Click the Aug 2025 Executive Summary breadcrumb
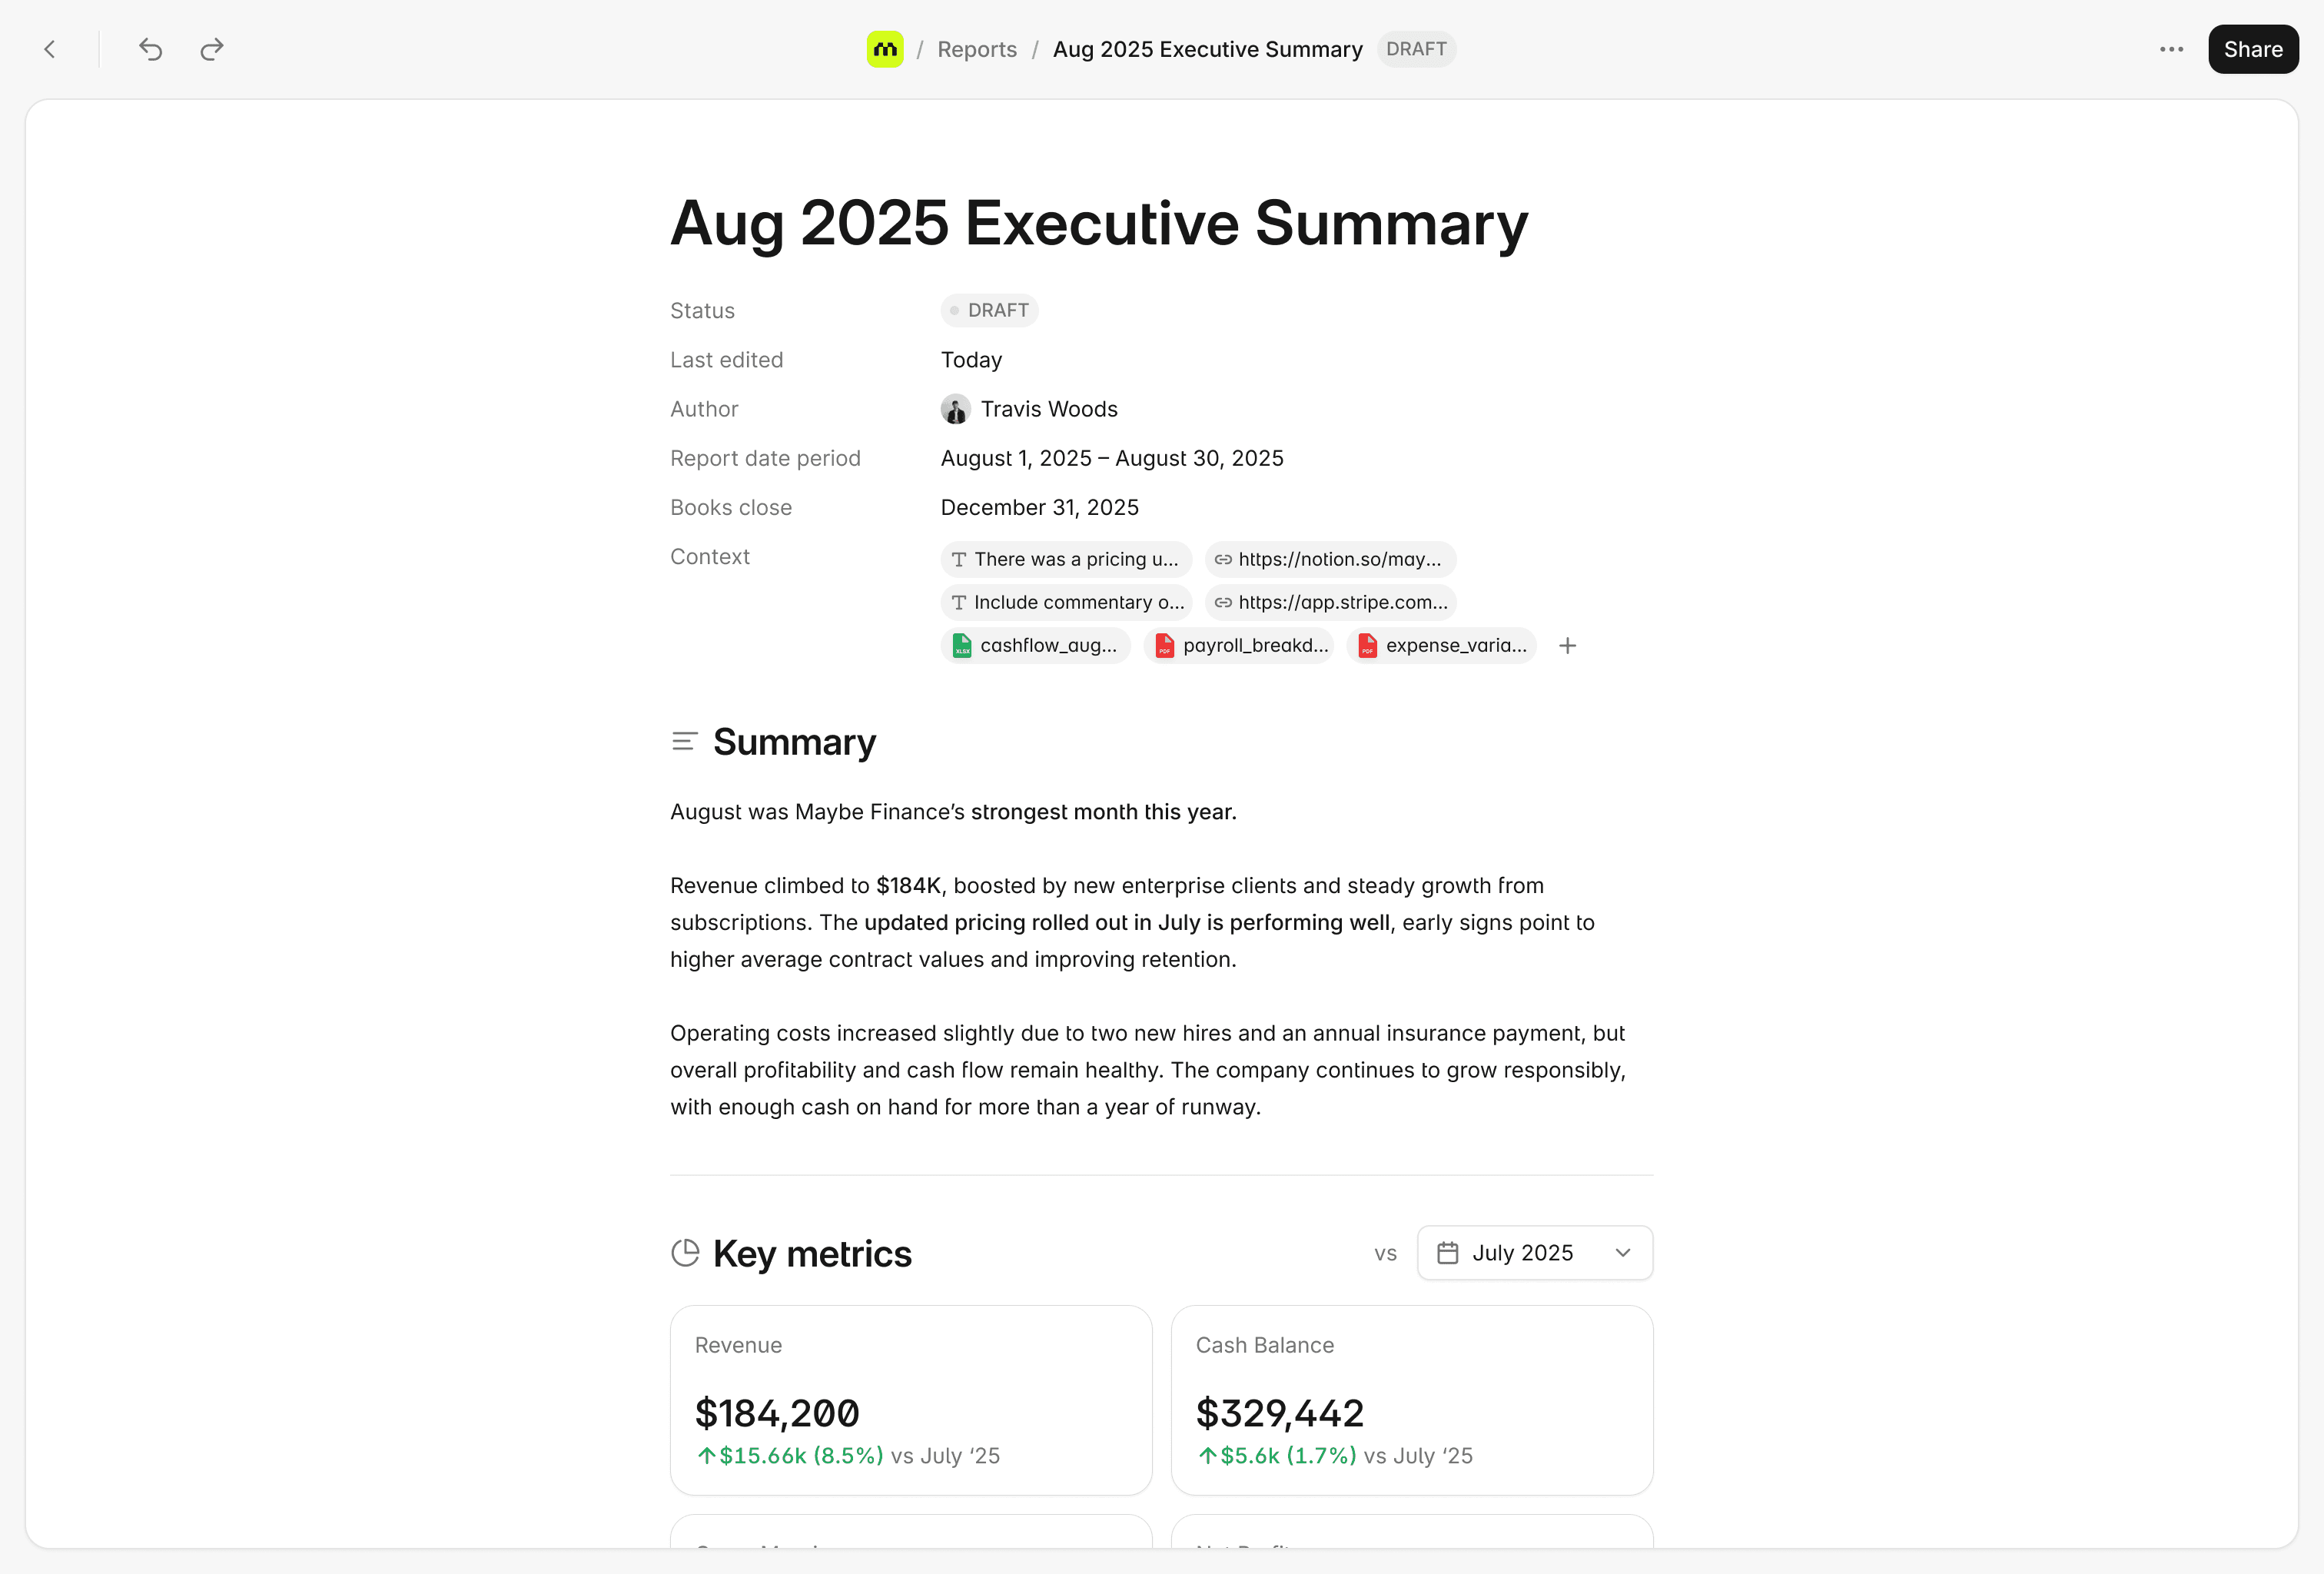Viewport: 2324px width, 1574px height. [1207, 49]
